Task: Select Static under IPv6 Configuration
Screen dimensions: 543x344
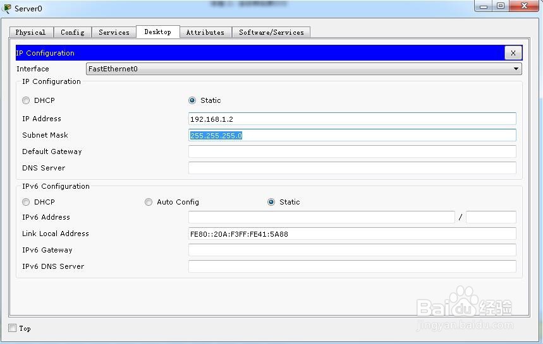Action: coord(271,202)
